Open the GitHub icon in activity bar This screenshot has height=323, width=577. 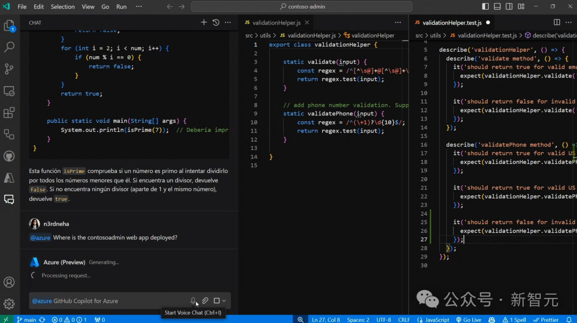click(x=9, y=156)
